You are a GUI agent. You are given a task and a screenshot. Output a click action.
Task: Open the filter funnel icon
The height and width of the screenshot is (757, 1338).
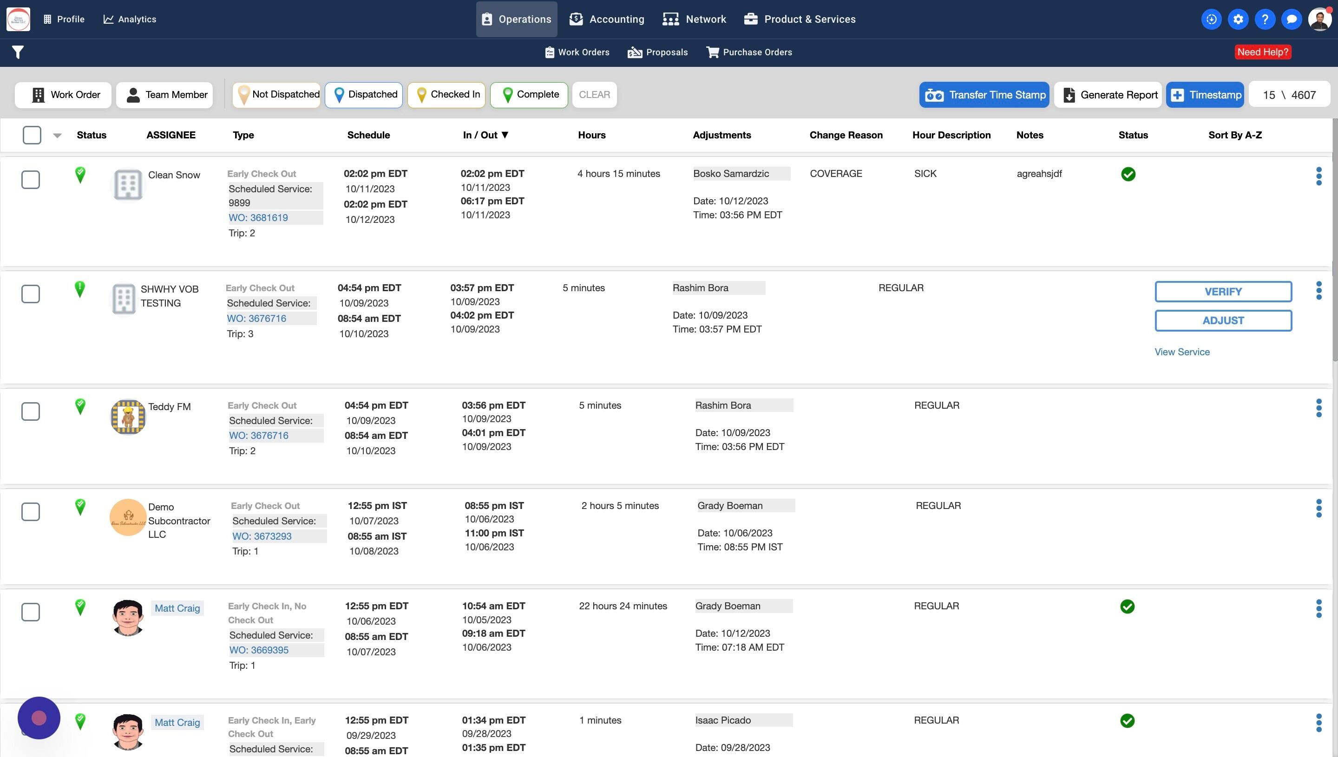tap(18, 52)
